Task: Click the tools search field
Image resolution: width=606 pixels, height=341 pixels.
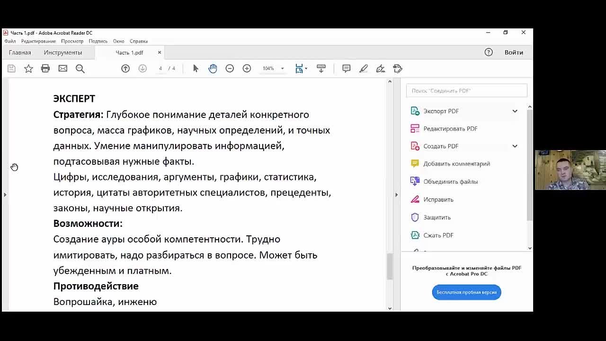Action: pyautogui.click(x=466, y=90)
